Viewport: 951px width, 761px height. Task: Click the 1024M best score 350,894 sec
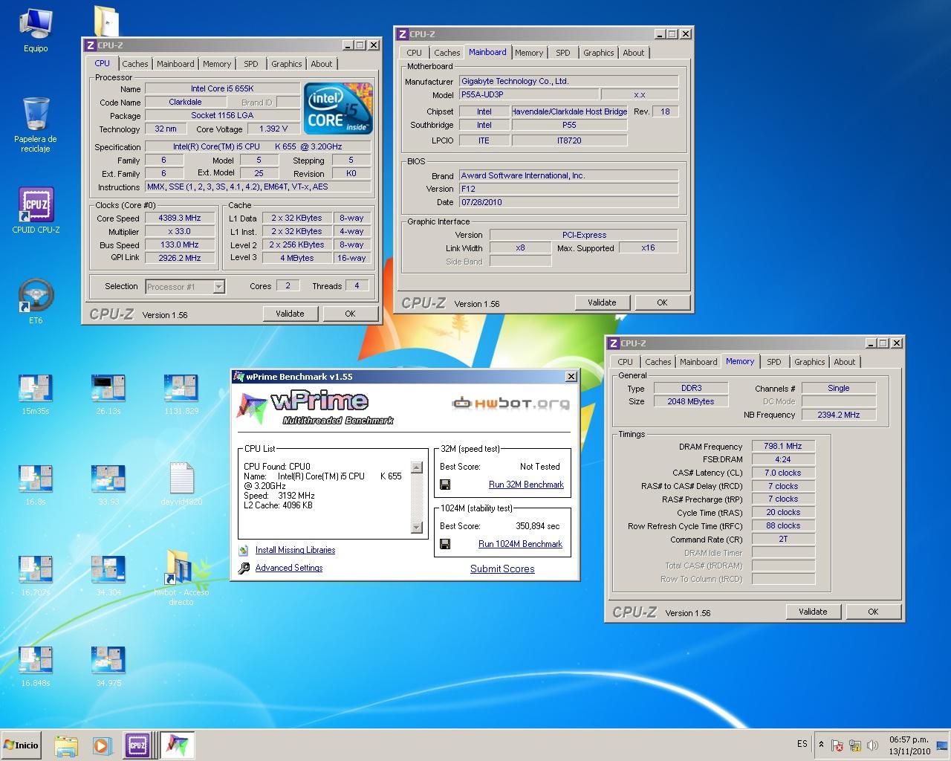[539, 526]
